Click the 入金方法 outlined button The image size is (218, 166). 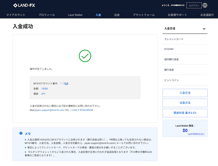pyautogui.click(x=185, y=93)
